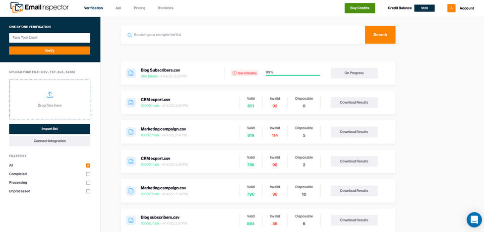Click the Blog Subscribers progress bar

point(292,75)
